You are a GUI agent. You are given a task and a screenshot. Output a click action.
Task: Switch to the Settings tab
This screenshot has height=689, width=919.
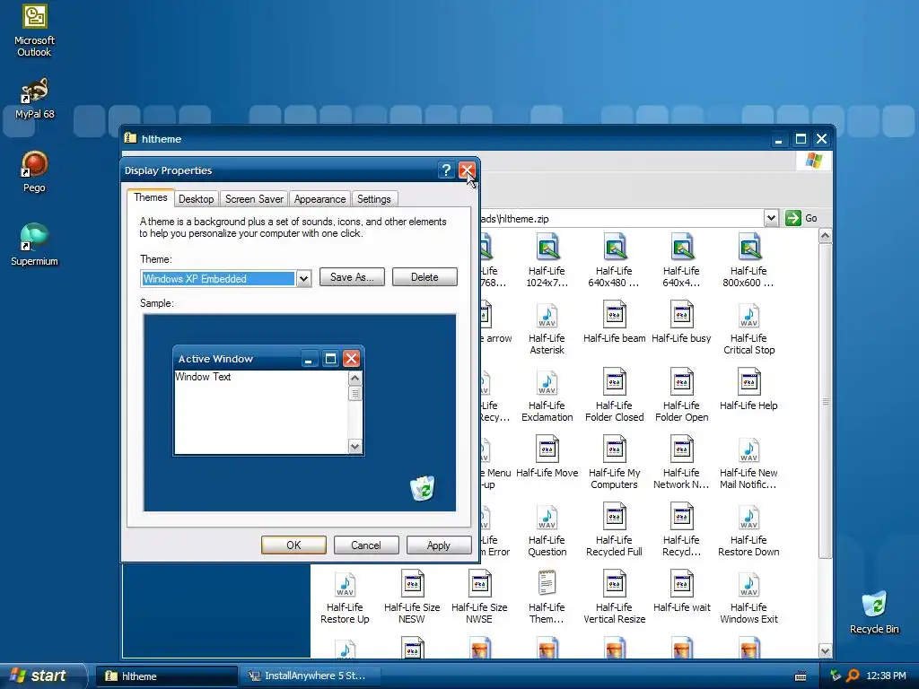click(x=374, y=199)
